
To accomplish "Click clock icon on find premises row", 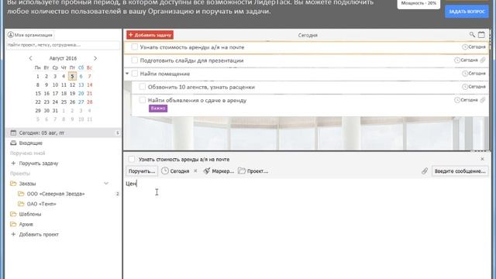I will coord(465,74).
